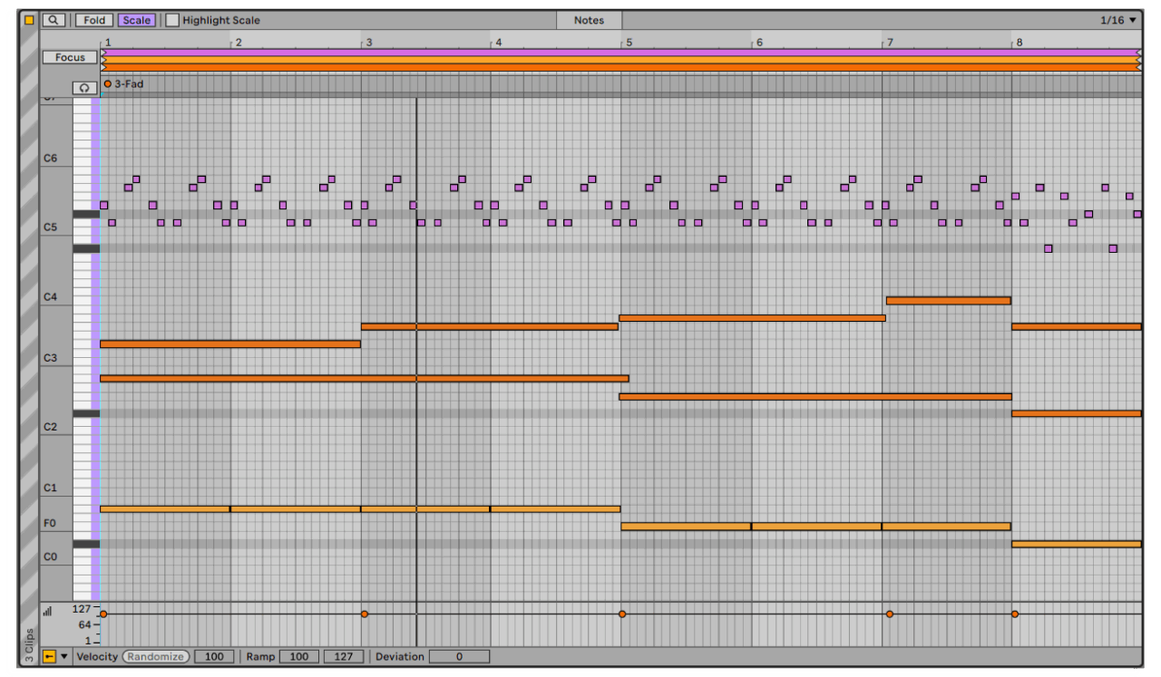Viewport: 1161px width, 677px height.
Task: Select the long orange note starting at bar 7
Action: (949, 300)
